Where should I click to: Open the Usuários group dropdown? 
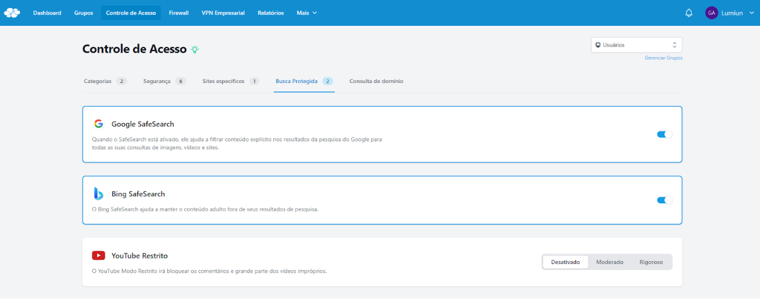(636, 45)
